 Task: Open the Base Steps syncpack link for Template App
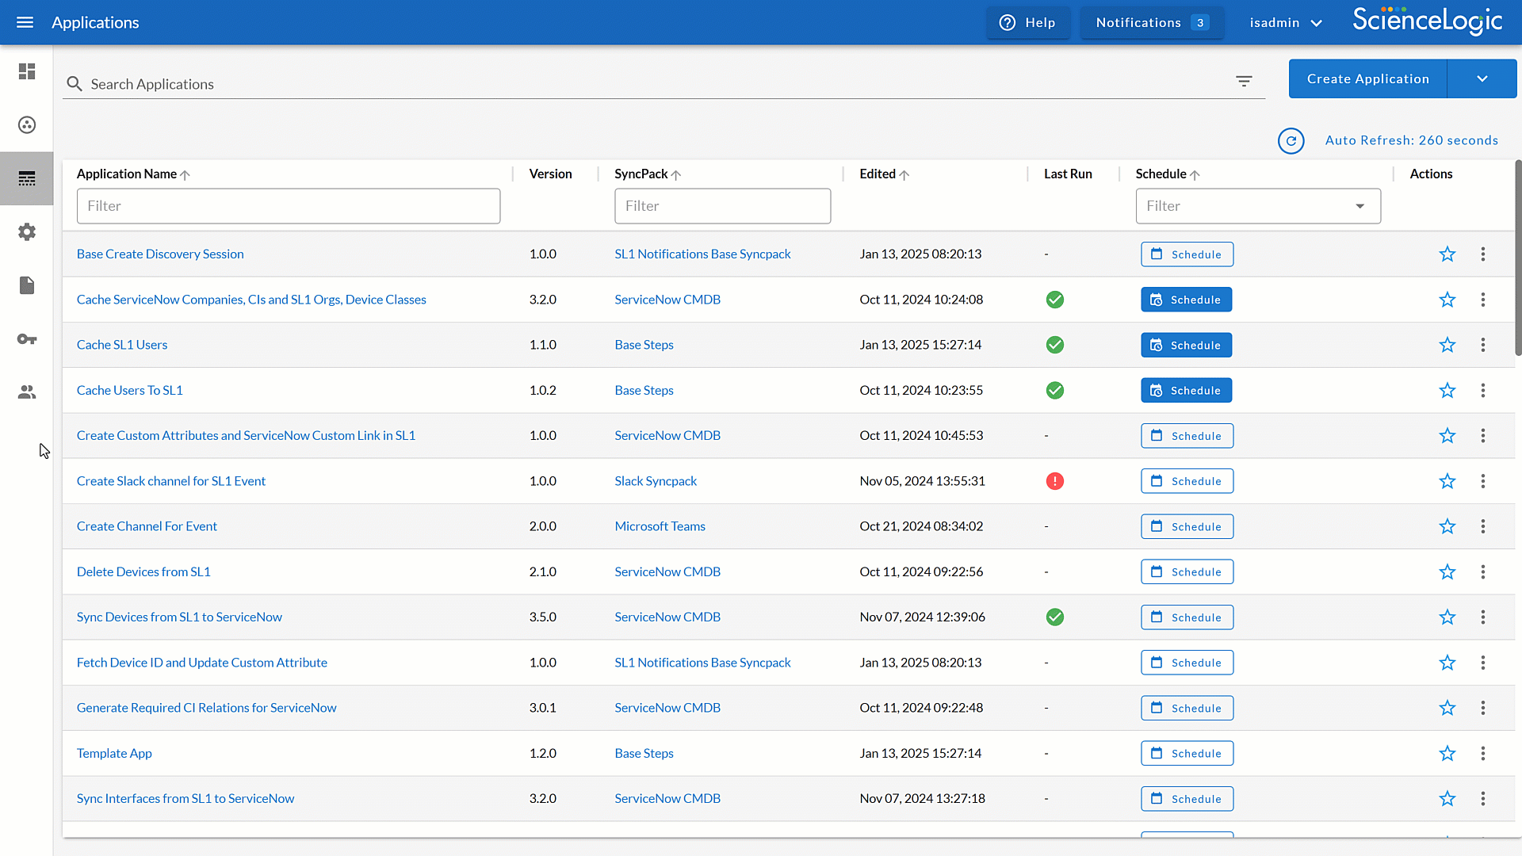(643, 752)
